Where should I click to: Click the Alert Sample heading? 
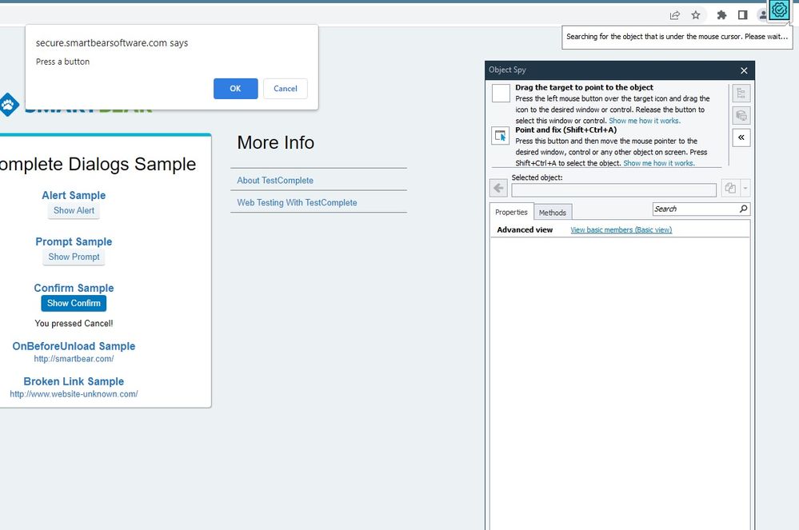click(x=74, y=195)
